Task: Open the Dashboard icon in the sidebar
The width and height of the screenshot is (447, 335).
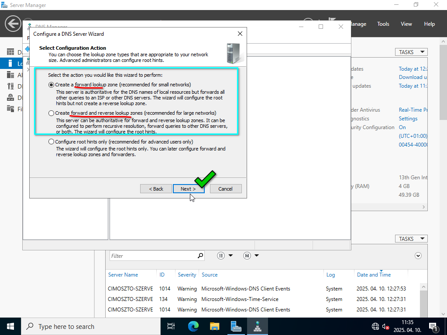Action: [x=11, y=52]
